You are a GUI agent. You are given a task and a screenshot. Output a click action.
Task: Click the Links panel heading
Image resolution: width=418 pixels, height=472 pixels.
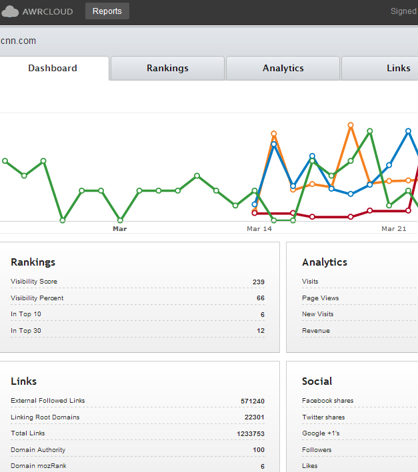24,381
